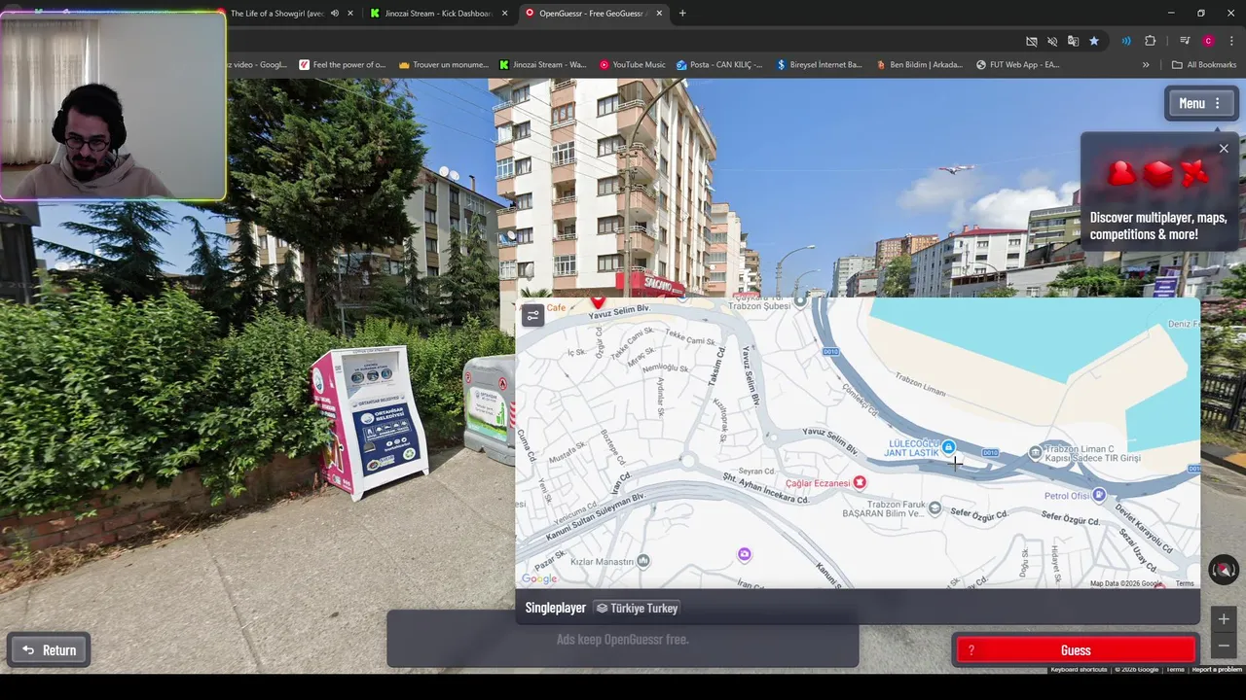Click the Trabzon Liman C Kapısı marker
This screenshot has height=700, width=1246.
click(x=1035, y=453)
